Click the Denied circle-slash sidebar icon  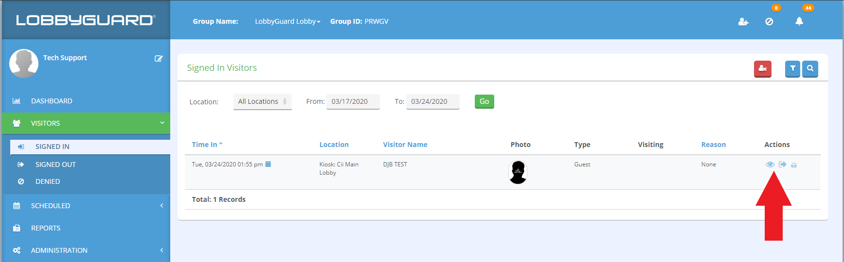point(21,181)
